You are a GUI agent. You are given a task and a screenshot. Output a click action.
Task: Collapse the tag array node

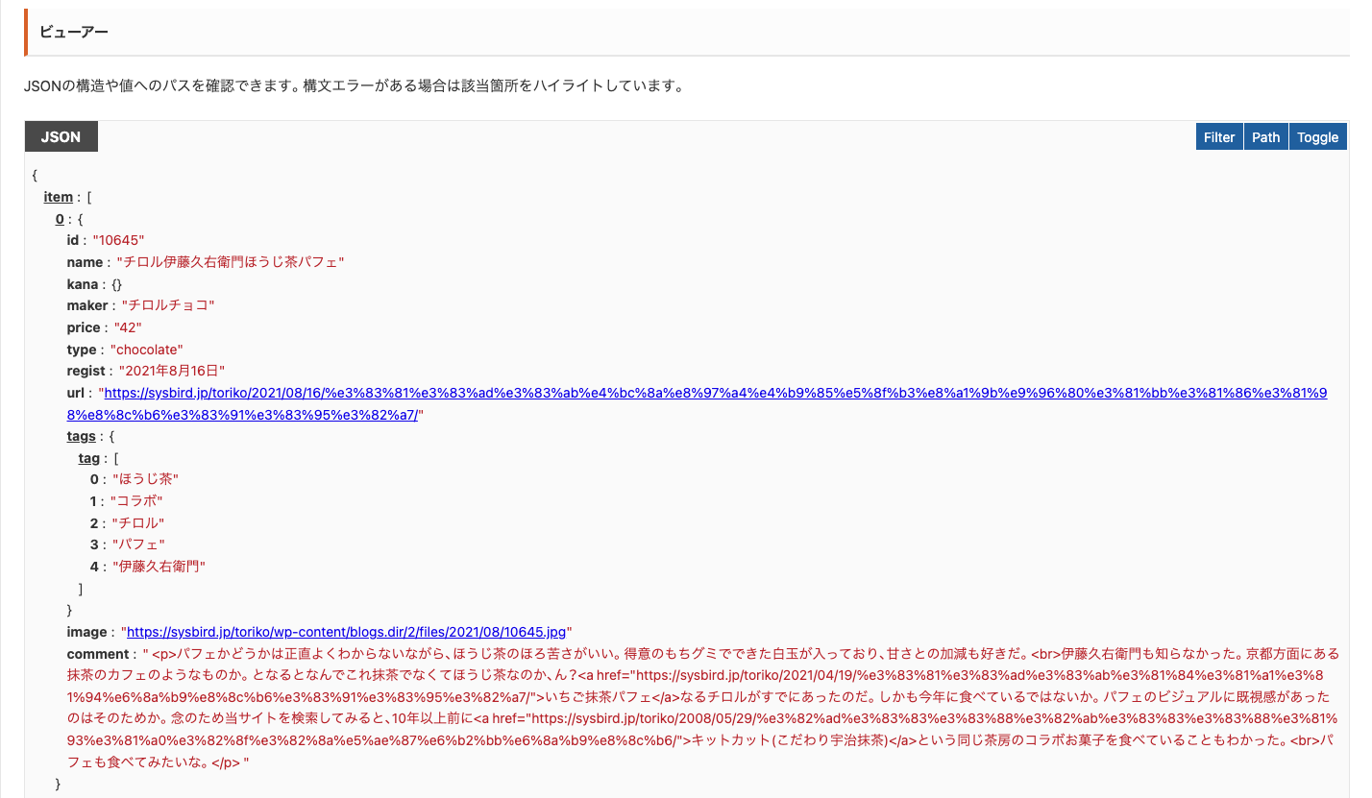click(88, 457)
